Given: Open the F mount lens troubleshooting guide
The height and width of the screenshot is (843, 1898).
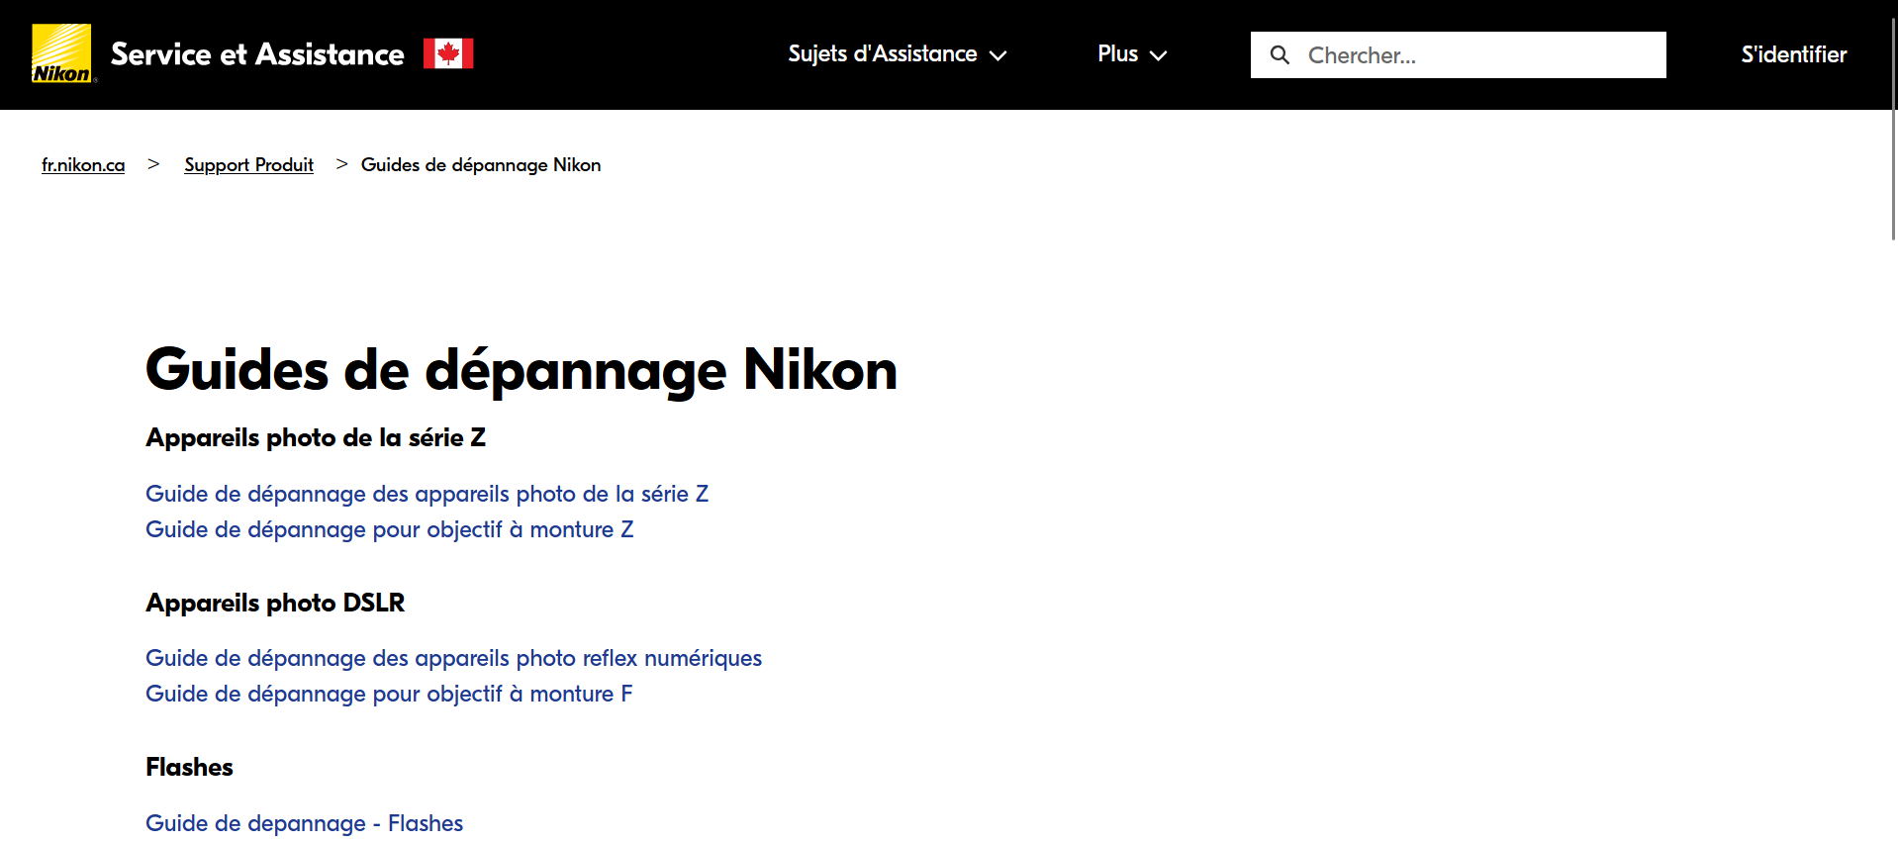Looking at the screenshot, I should pos(389,694).
